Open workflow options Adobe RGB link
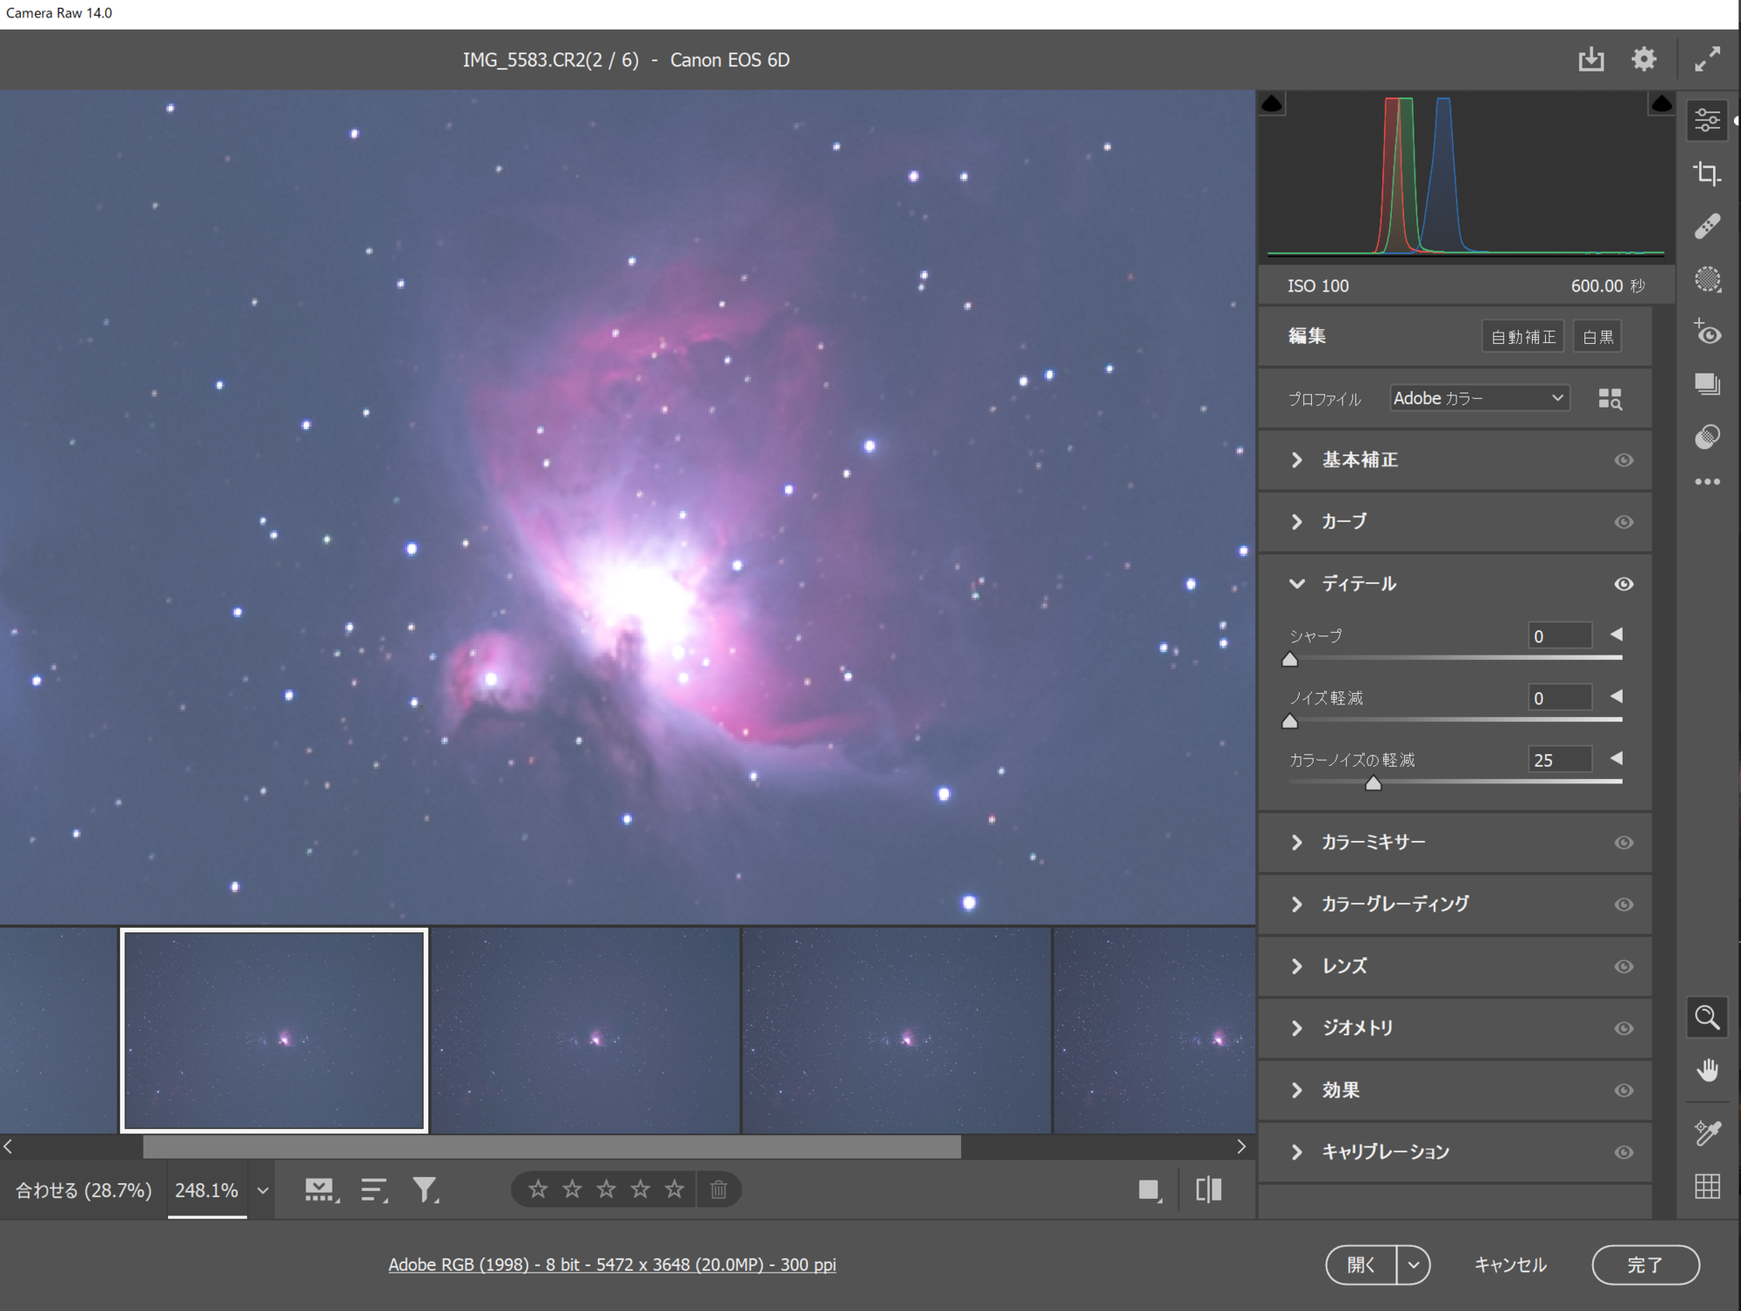Screen dimensions: 1741x1311 [x=612, y=1265]
